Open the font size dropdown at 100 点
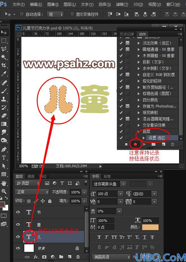Viewport: 186px width, 262px height. tap(120, 194)
